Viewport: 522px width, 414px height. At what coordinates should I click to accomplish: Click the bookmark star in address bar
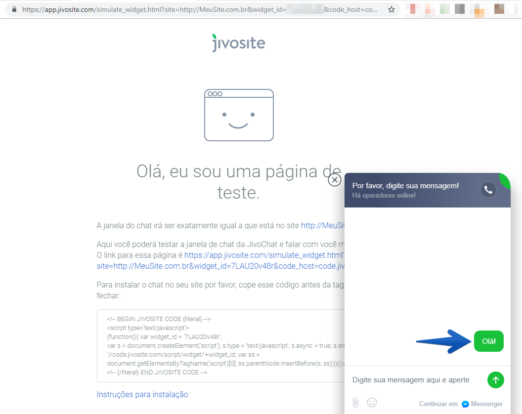[x=391, y=10]
